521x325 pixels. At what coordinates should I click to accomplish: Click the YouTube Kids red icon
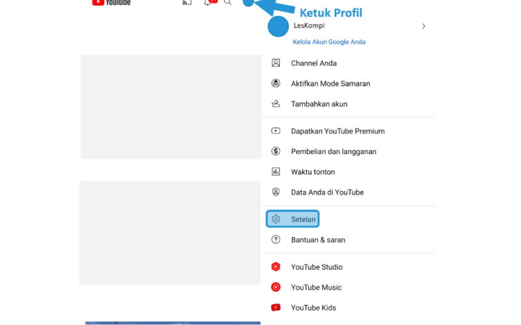(x=275, y=307)
